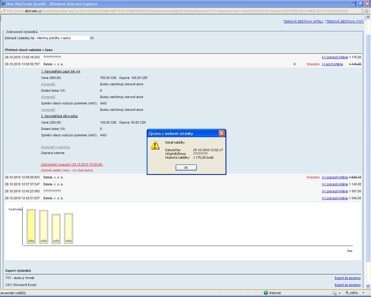The width and height of the screenshot is (371, 297).
Task: Open item '2. Kancelářská děrovačka'
Action: click(x=59, y=116)
